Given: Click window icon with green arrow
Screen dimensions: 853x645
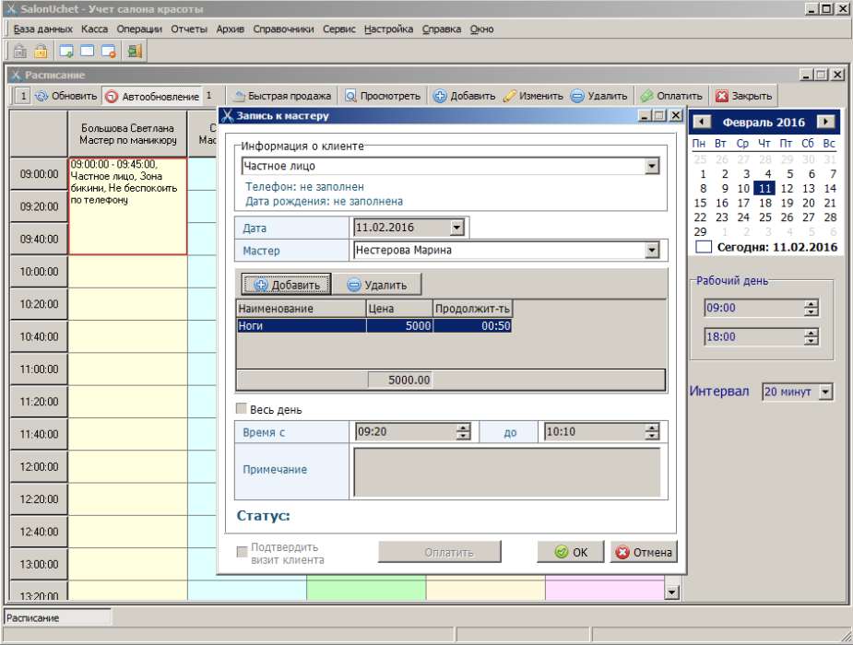Looking at the screenshot, I should click(66, 51).
